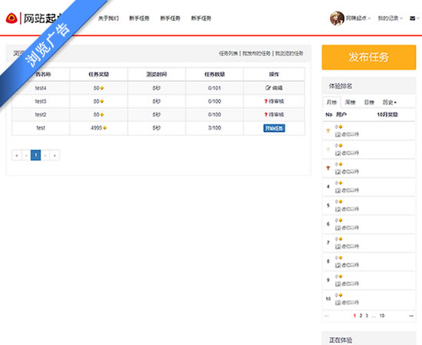Click the red question mark in test3 row
422x345 pixels.
266,101
